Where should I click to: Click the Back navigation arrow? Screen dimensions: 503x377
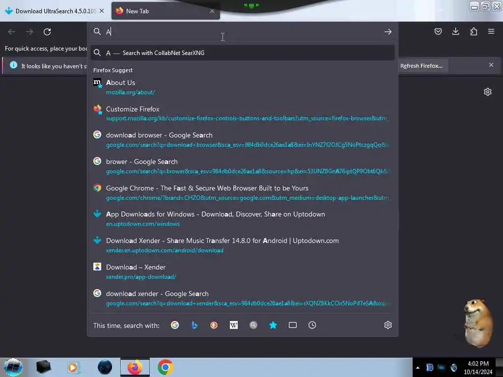tap(12, 32)
